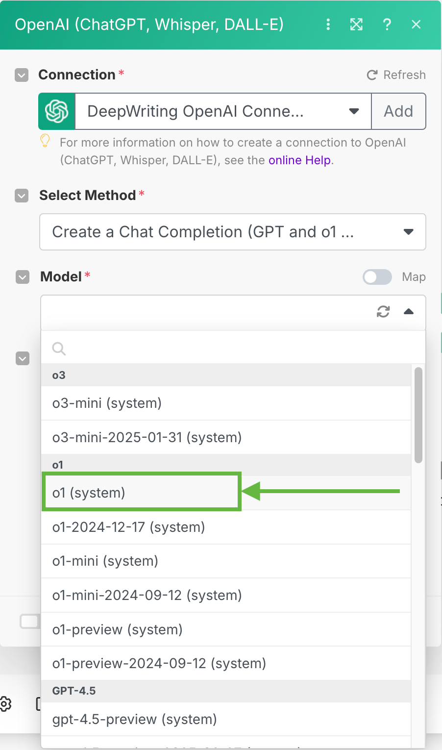The height and width of the screenshot is (750, 442).
Task: Click the Connection field label
Action: [x=77, y=75]
